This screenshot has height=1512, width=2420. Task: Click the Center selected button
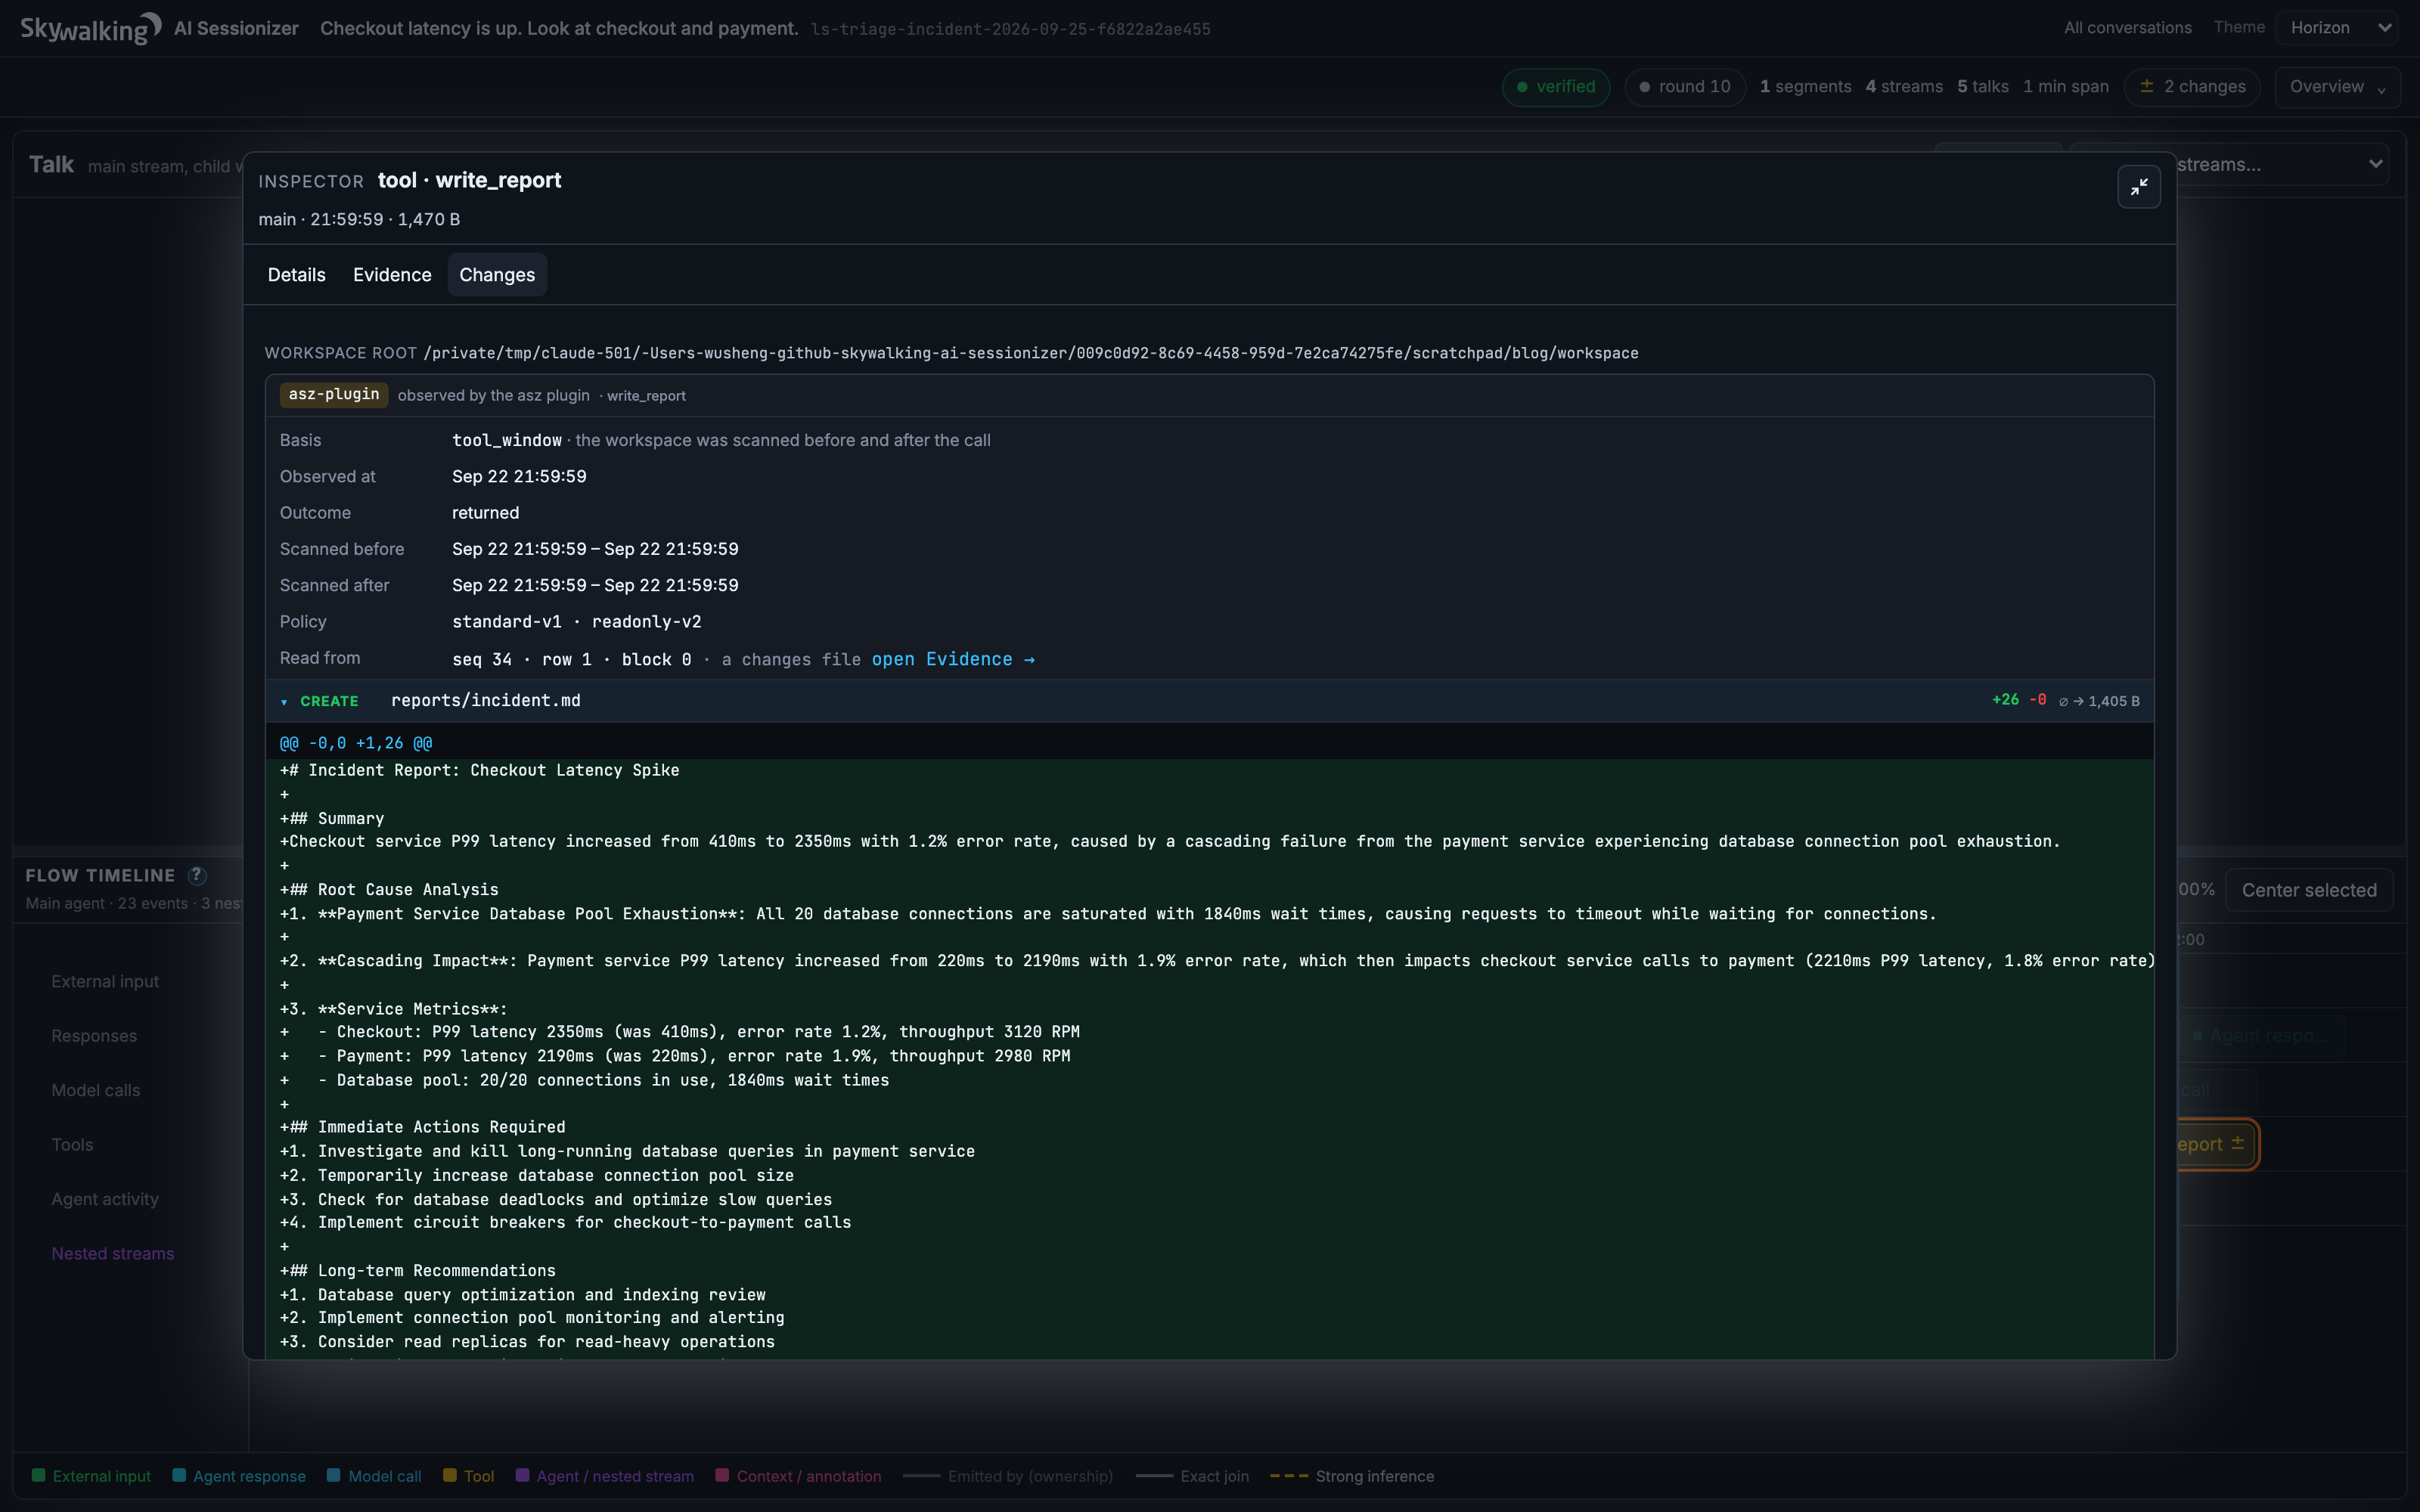coord(2308,890)
